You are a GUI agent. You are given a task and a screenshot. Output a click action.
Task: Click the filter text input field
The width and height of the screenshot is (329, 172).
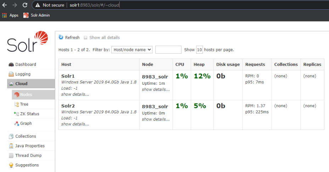[x=168, y=50]
